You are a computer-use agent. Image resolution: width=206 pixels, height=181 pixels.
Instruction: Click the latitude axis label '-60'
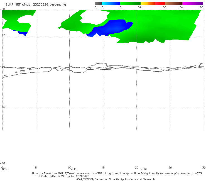coord(3,9)
